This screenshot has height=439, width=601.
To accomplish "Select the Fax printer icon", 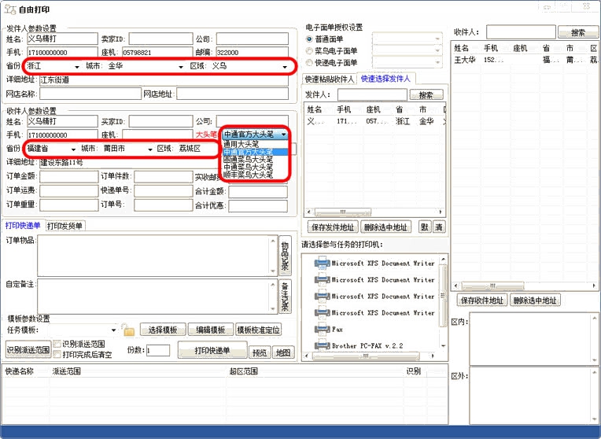I will tap(323, 330).
